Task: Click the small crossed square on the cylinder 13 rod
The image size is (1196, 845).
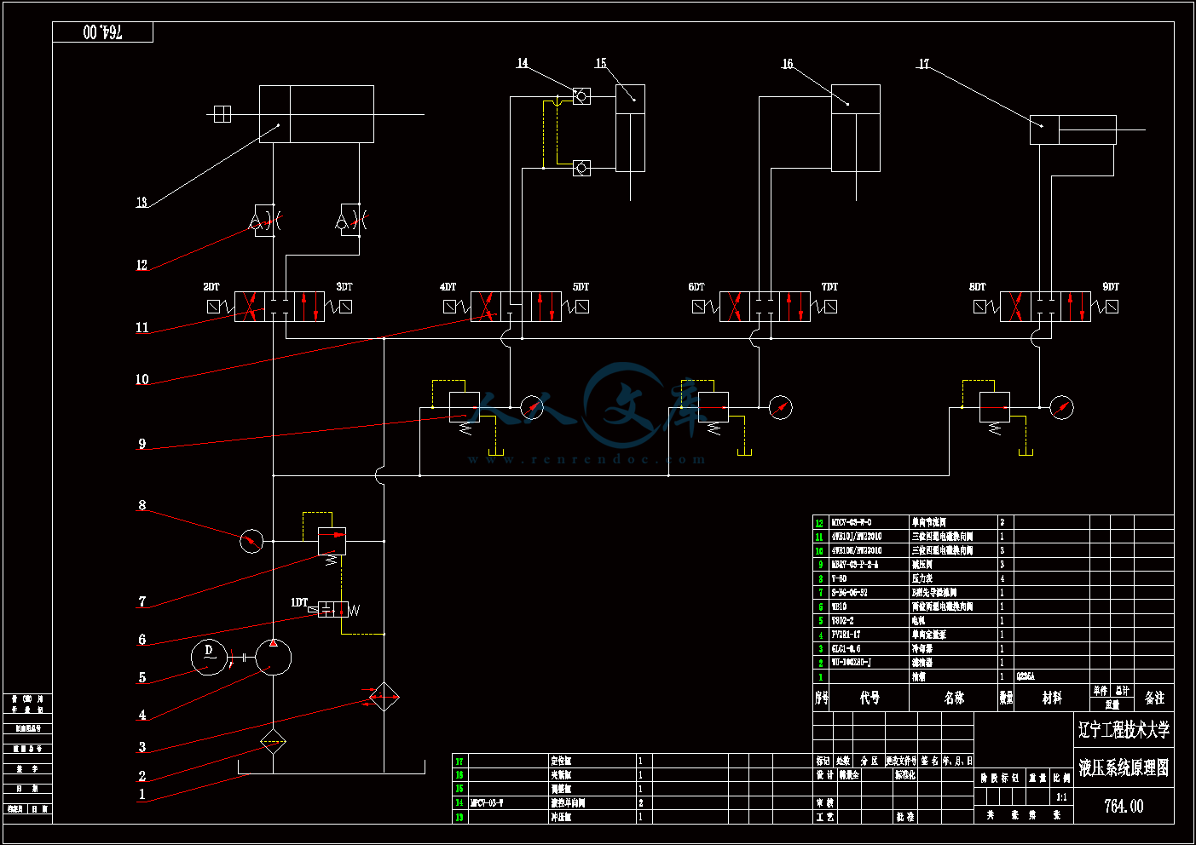Action: tap(222, 114)
